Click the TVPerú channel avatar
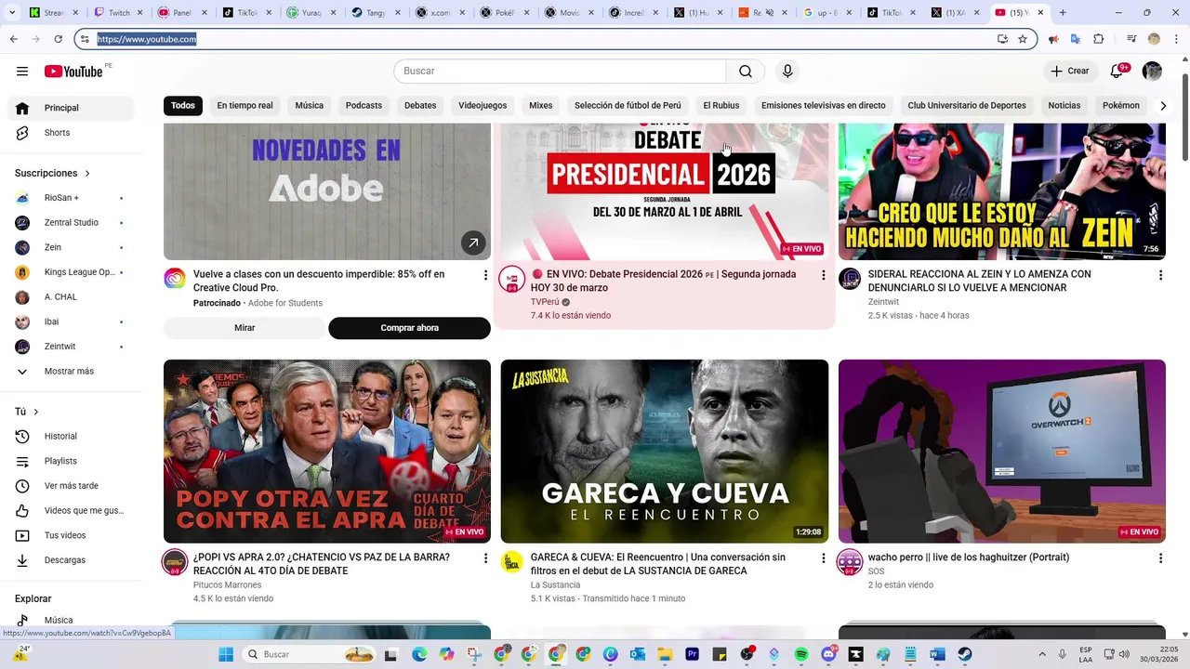The height and width of the screenshot is (669, 1190). [x=511, y=280]
